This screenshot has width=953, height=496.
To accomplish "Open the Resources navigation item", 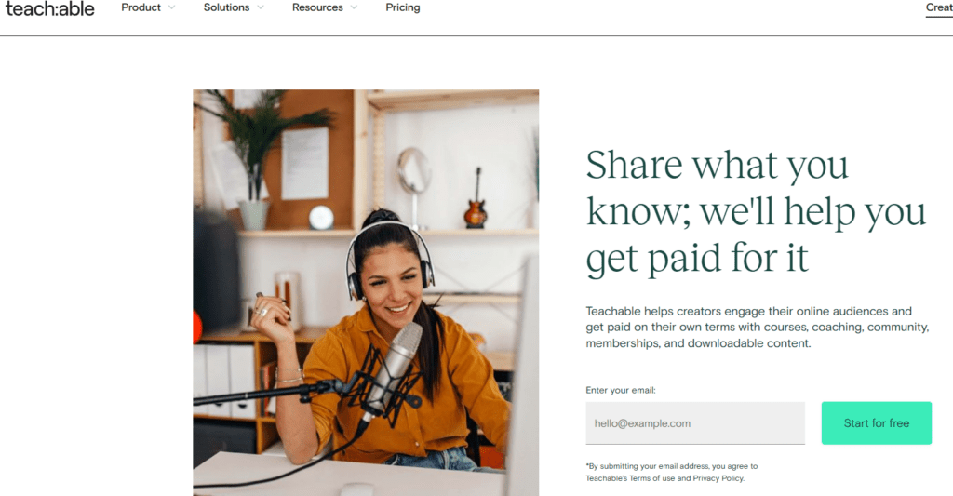I will pos(317,7).
